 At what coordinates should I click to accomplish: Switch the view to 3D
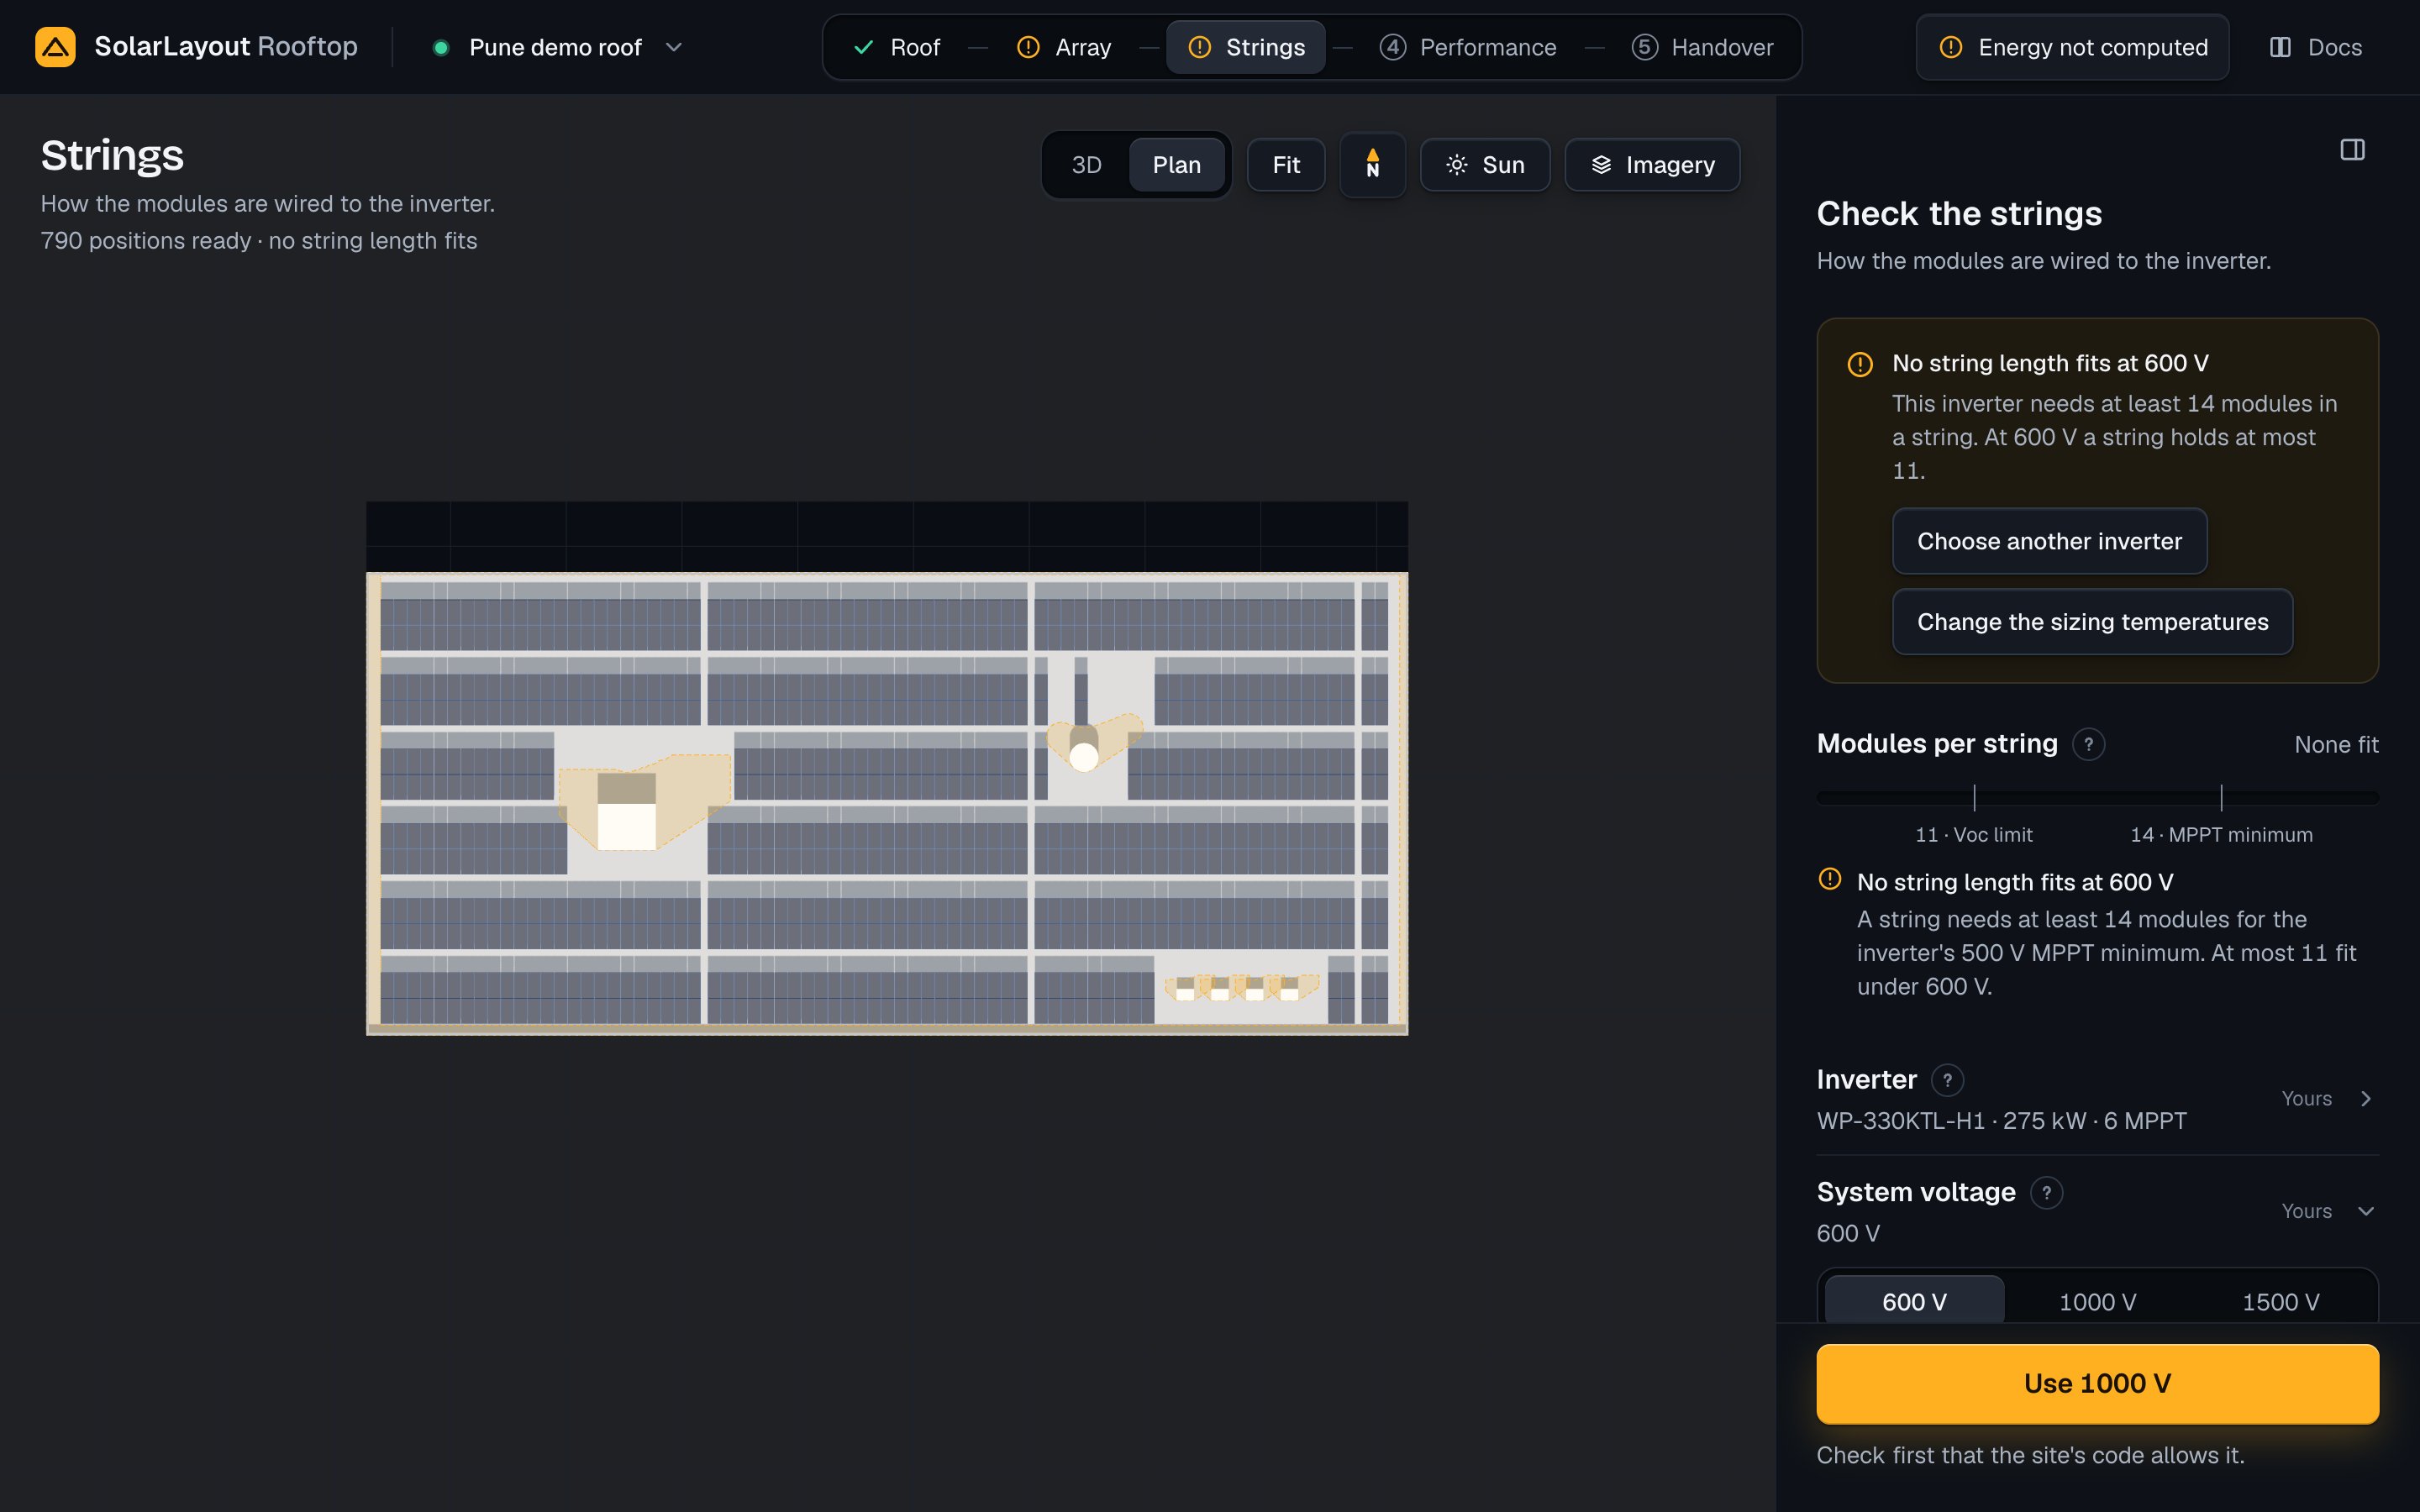[x=1086, y=165]
